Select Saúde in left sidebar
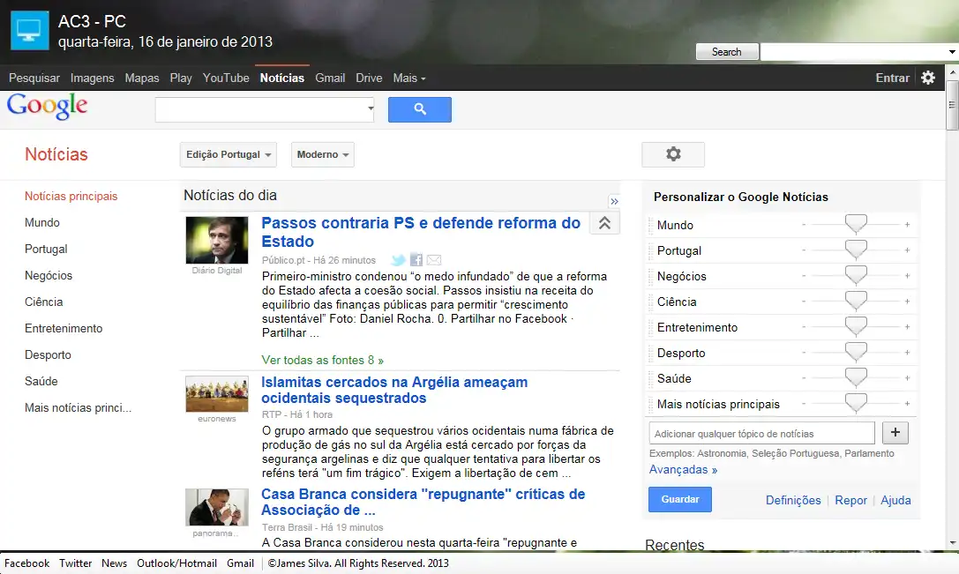This screenshot has width=959, height=574. pyautogui.click(x=41, y=382)
